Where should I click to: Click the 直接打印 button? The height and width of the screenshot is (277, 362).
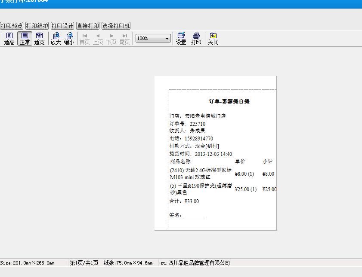[88, 26]
